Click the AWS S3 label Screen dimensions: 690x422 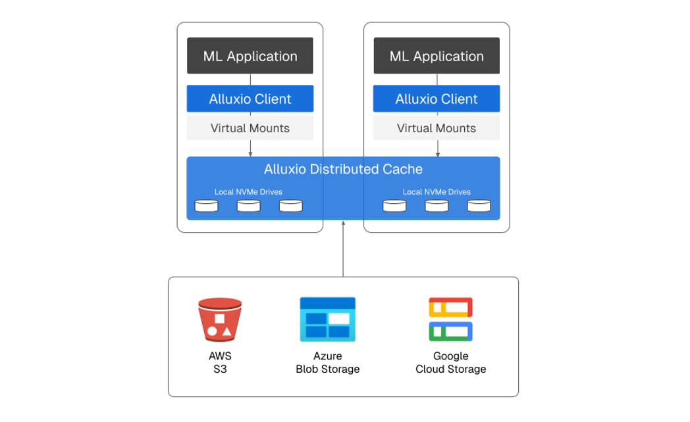coord(220,362)
